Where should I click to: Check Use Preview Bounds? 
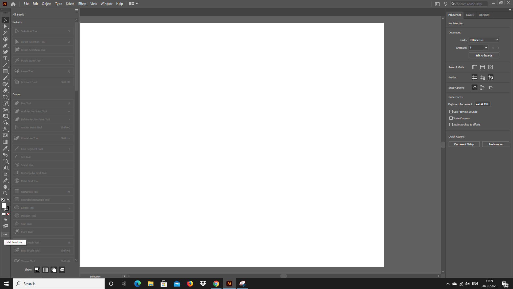451,112
